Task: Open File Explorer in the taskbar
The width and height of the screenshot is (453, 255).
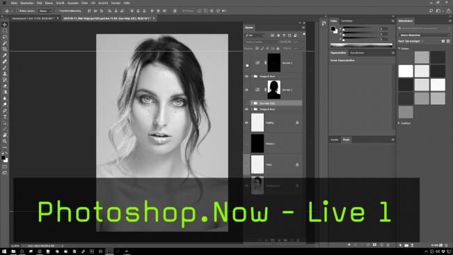Action: coord(13,252)
